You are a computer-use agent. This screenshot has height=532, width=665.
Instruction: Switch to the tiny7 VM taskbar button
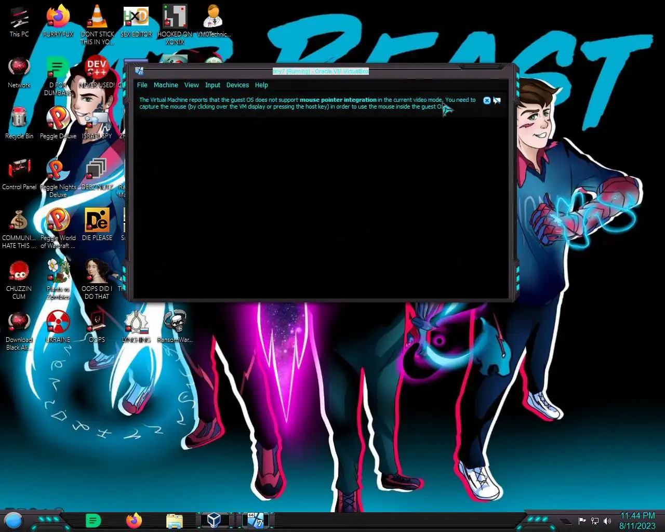[x=255, y=521]
